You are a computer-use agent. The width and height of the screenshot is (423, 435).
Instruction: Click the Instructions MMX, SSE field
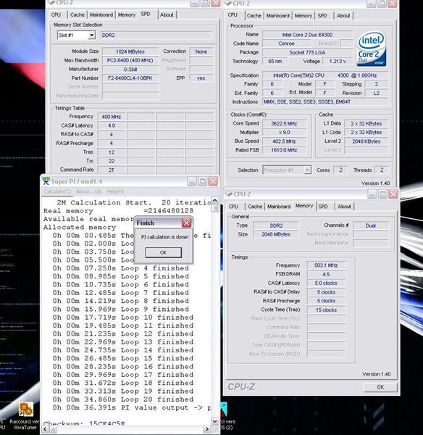point(325,101)
